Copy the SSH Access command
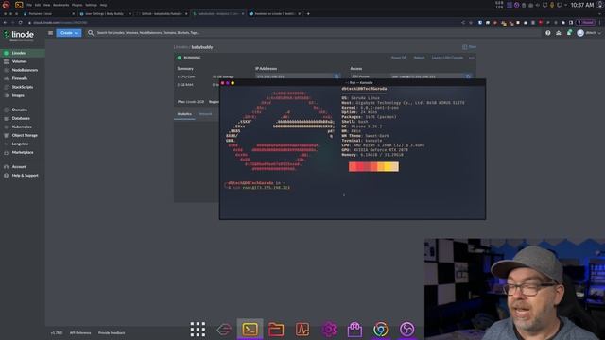 pyautogui.click(x=468, y=76)
